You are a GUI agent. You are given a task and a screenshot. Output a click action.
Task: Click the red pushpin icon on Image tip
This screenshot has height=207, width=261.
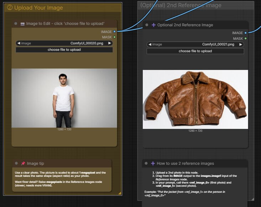[x=23, y=164]
